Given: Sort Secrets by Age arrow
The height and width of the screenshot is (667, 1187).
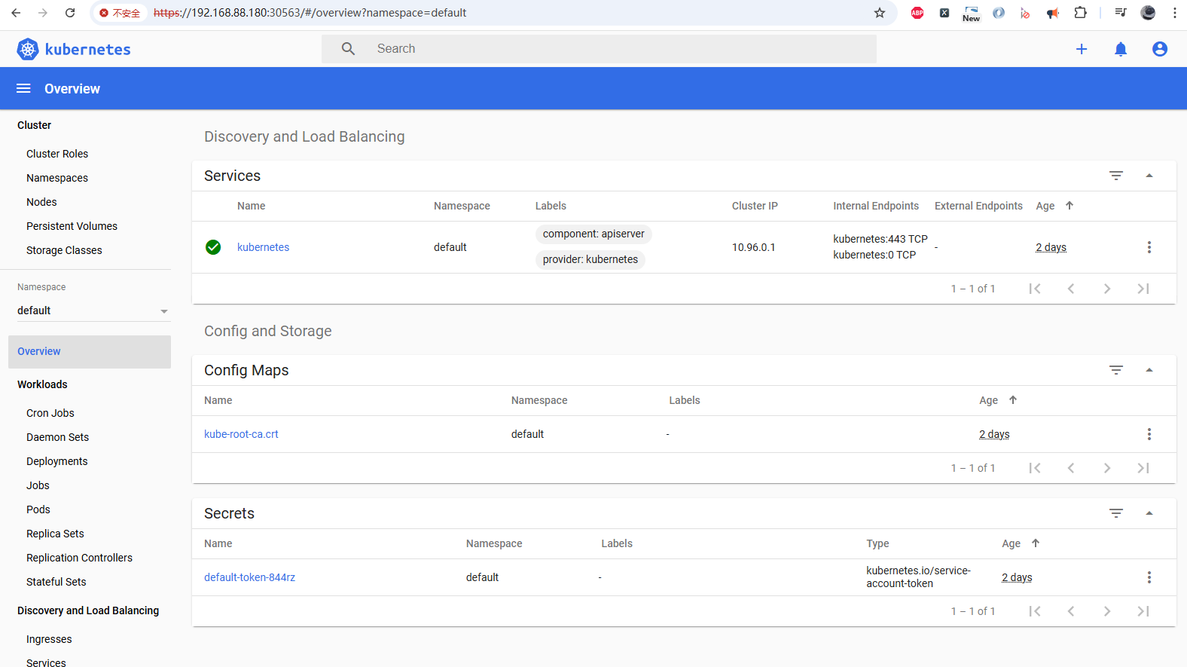Looking at the screenshot, I should 1036,543.
